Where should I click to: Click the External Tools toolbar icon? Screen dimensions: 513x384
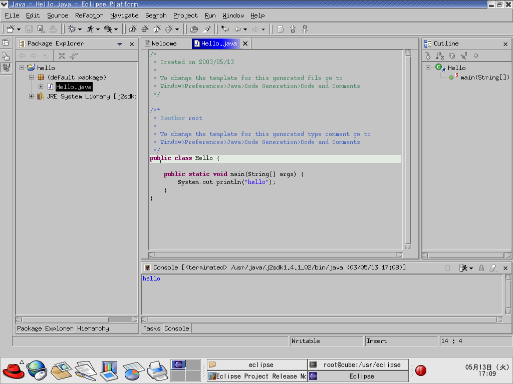tap(108, 29)
